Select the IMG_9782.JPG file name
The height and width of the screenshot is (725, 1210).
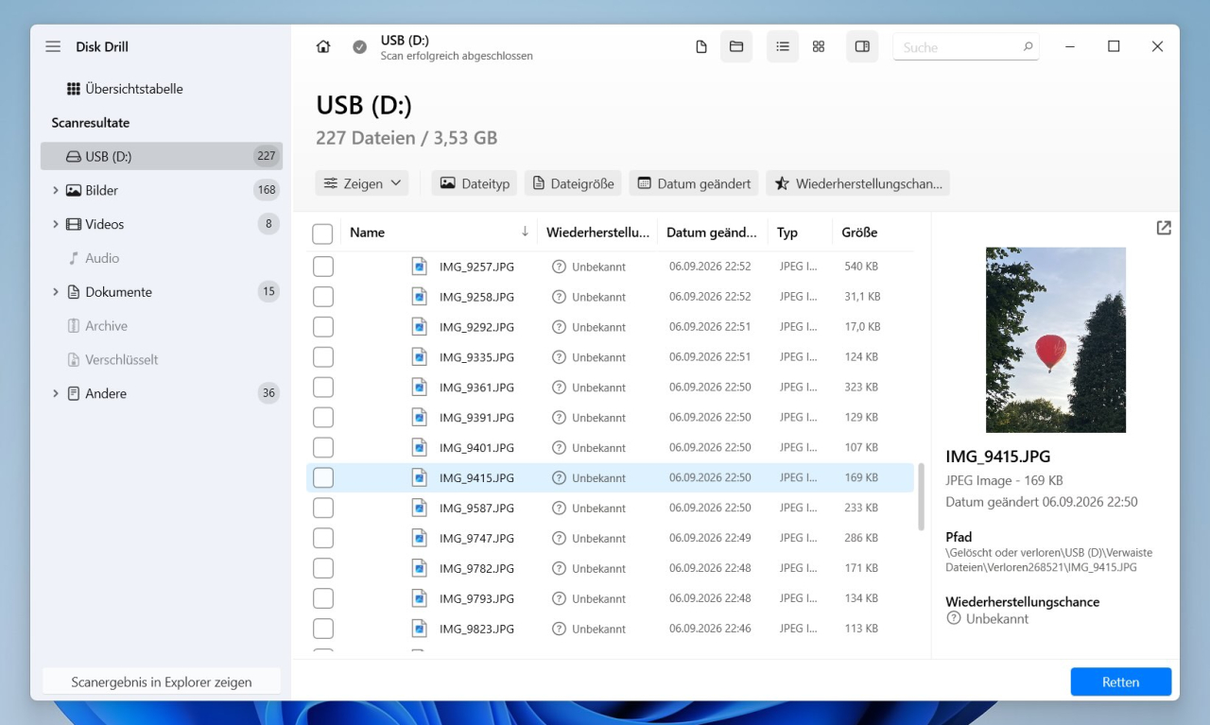[x=476, y=568]
